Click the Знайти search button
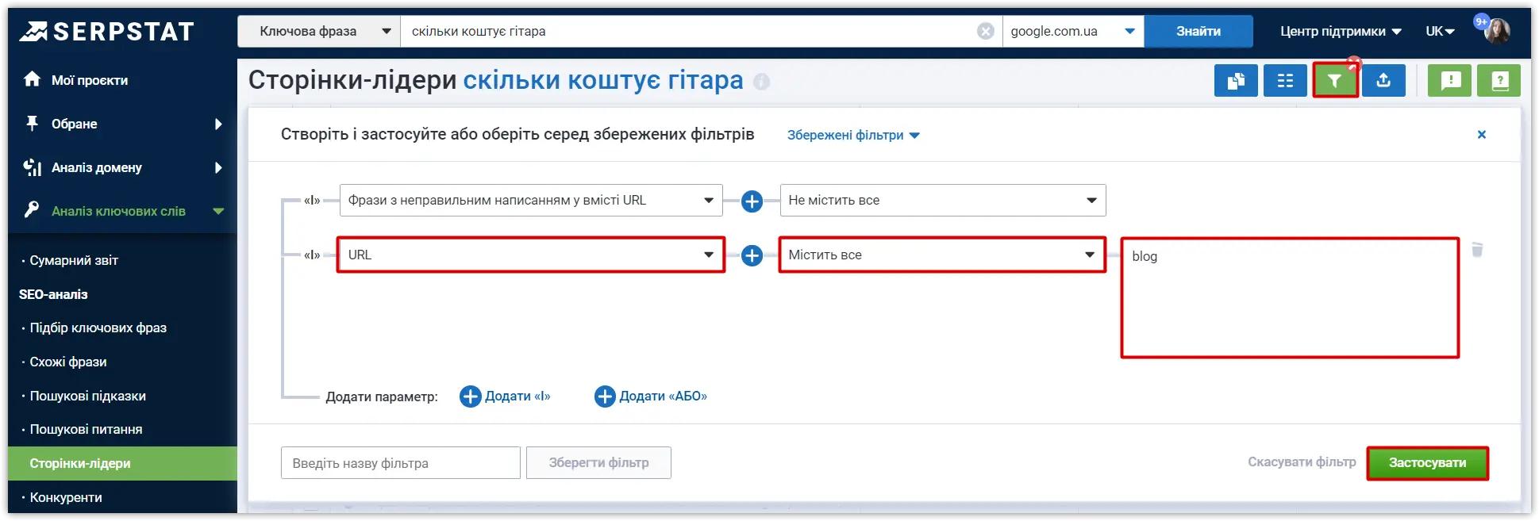 click(x=1198, y=31)
